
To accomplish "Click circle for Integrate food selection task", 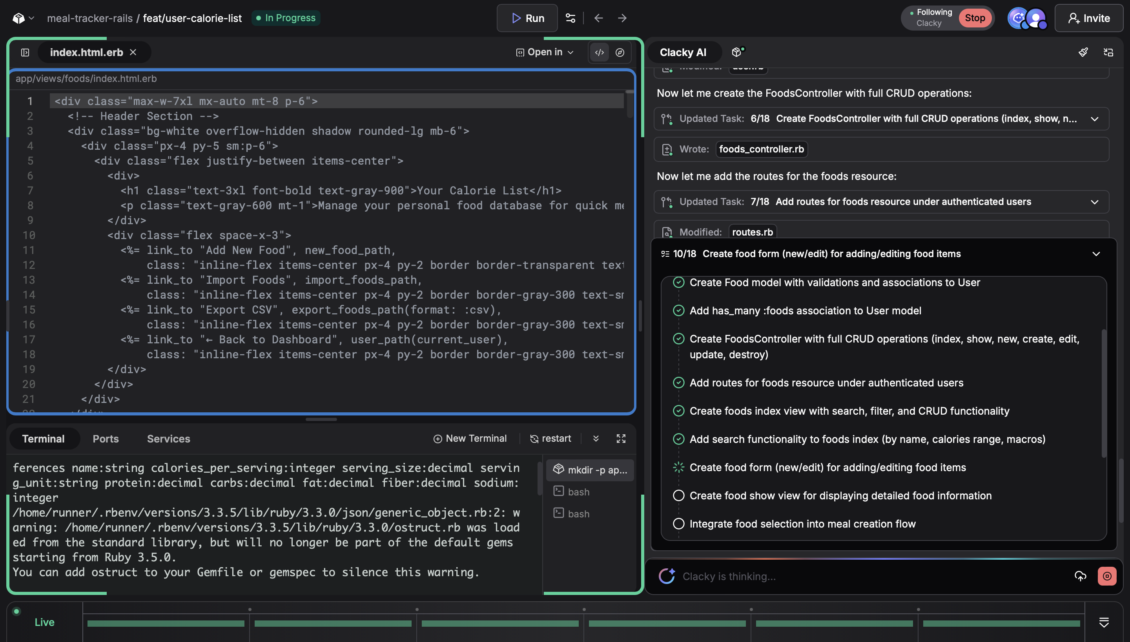I will [678, 524].
